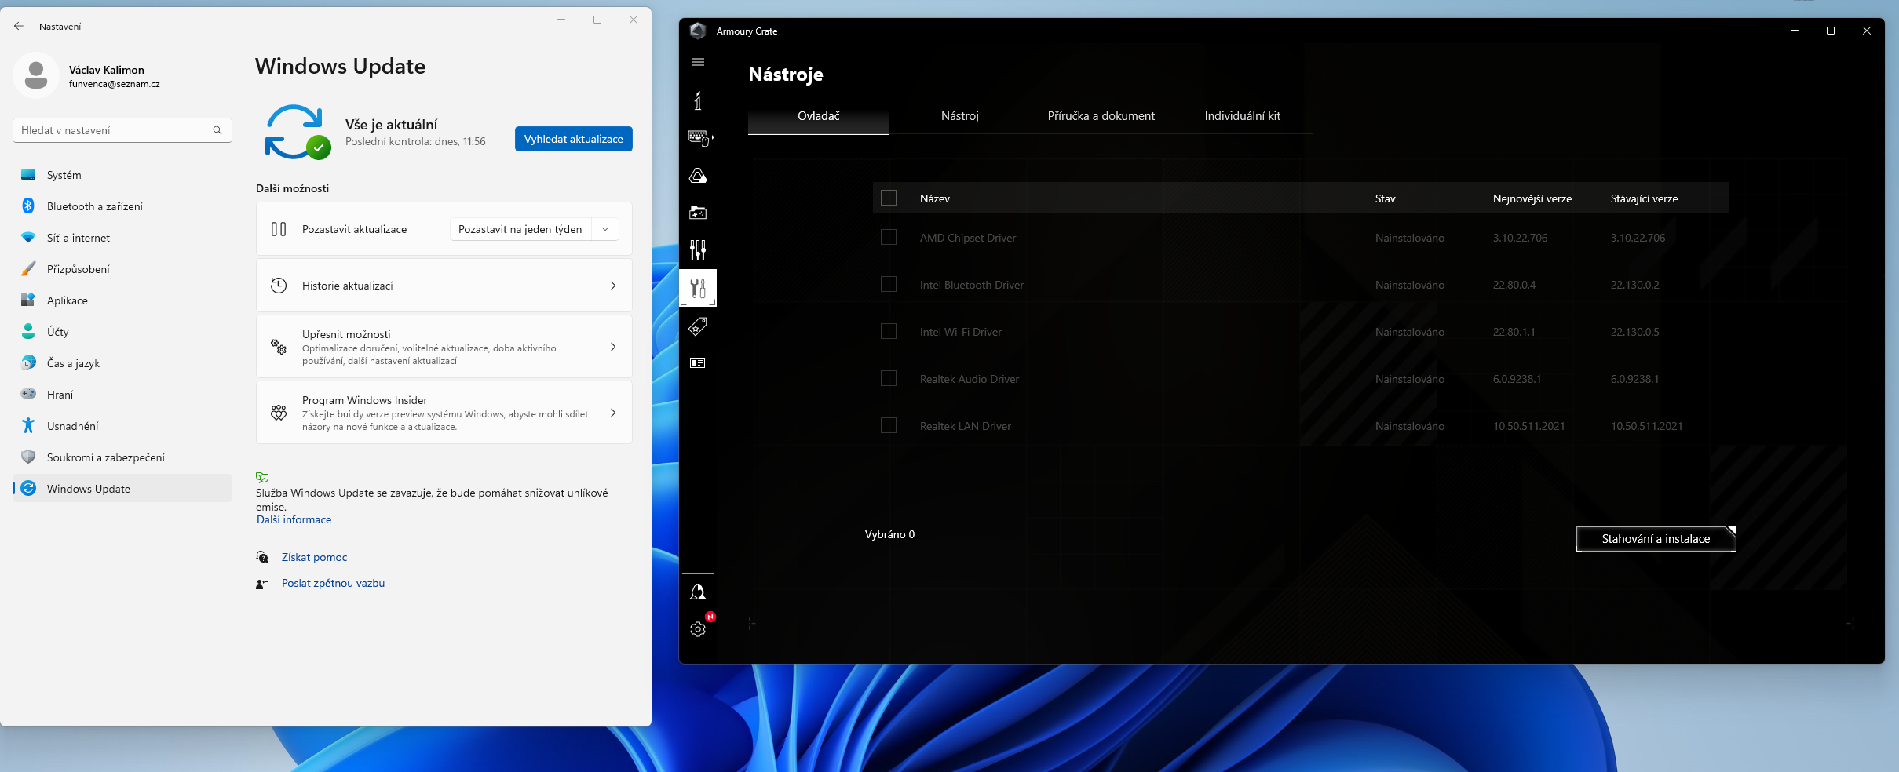1899x772 pixels.
Task: Switch to the Příručka a dokument tab
Action: click(x=1101, y=116)
